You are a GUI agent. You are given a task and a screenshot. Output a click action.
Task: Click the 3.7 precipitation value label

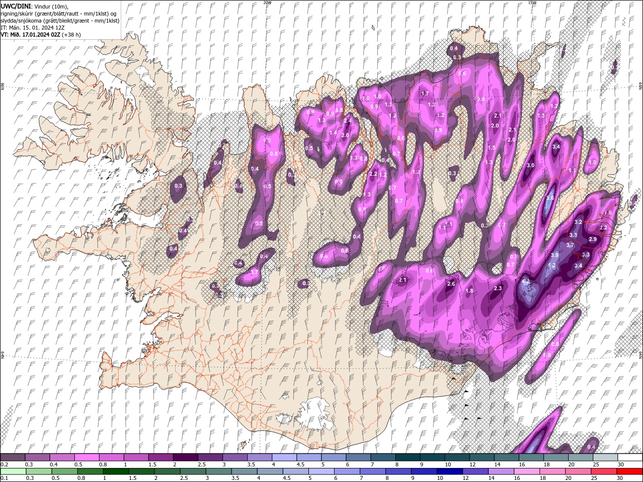coord(570,245)
